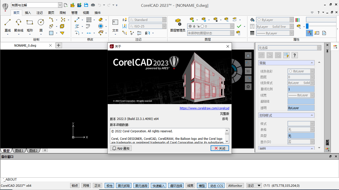339x190 pixels.
Task: Click the green checkmark layer icon
Action: point(239,26)
